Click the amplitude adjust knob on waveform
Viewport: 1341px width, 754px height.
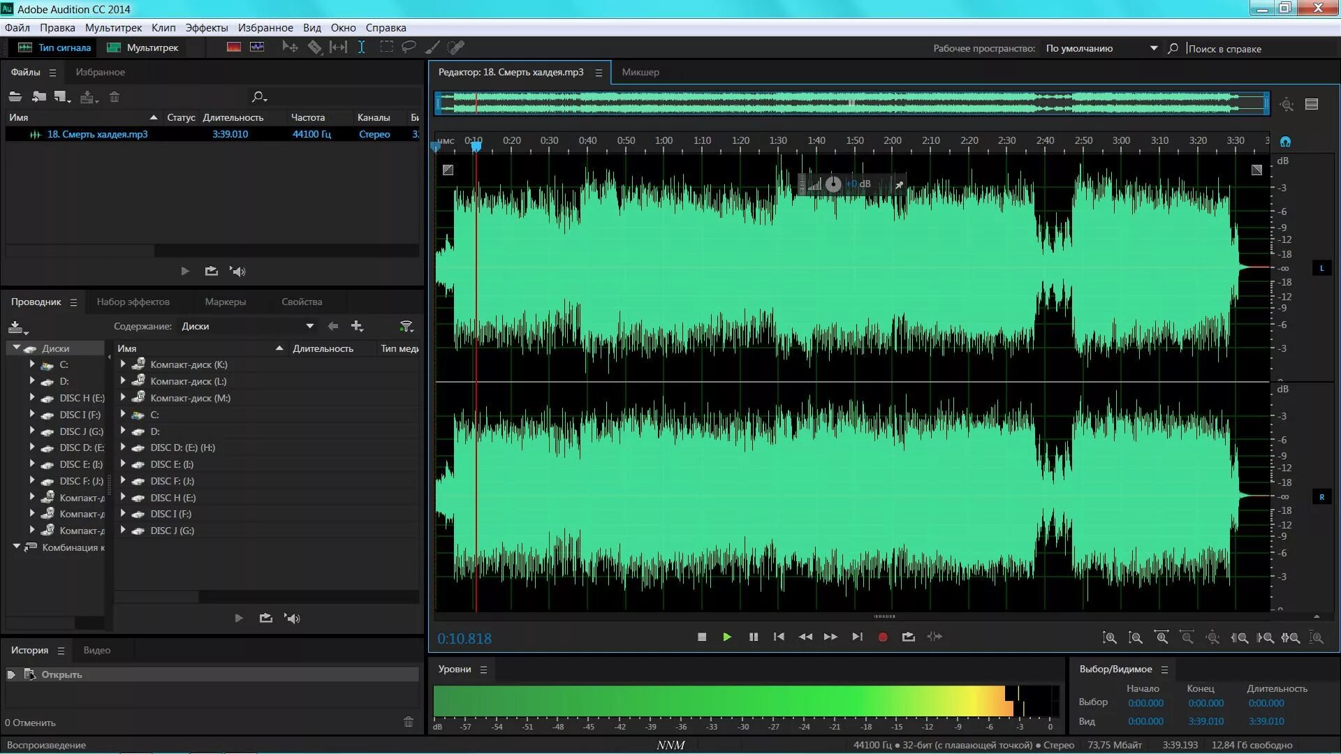[x=833, y=184]
